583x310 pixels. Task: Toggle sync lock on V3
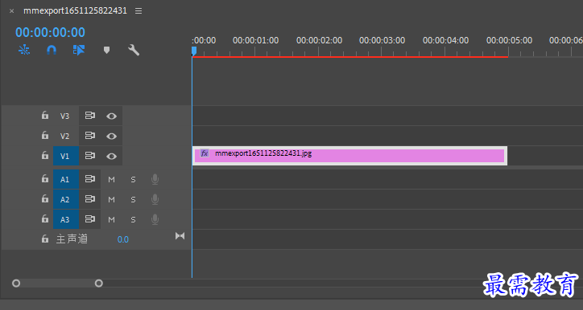click(90, 116)
